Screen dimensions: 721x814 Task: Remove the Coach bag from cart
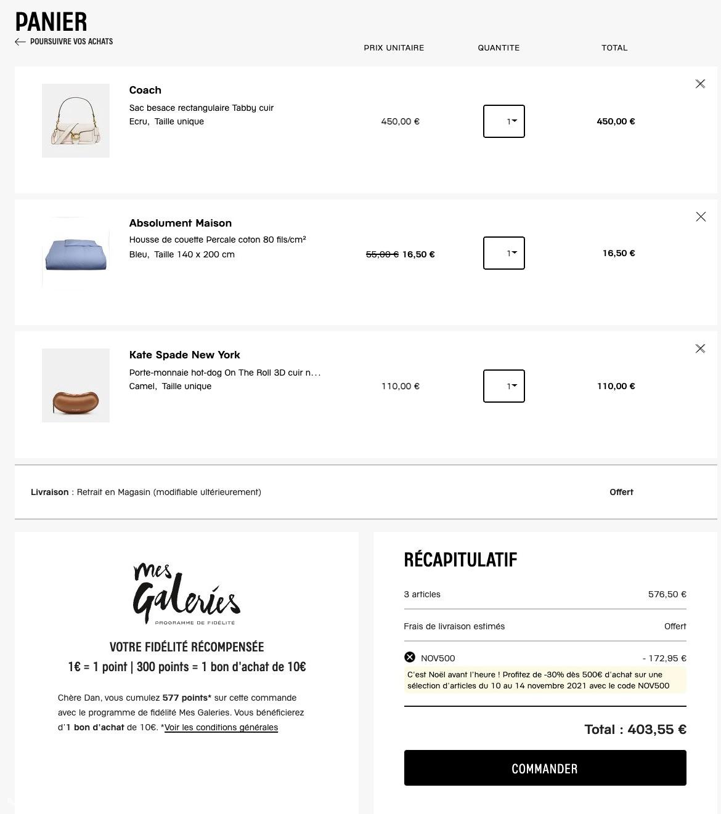700,84
